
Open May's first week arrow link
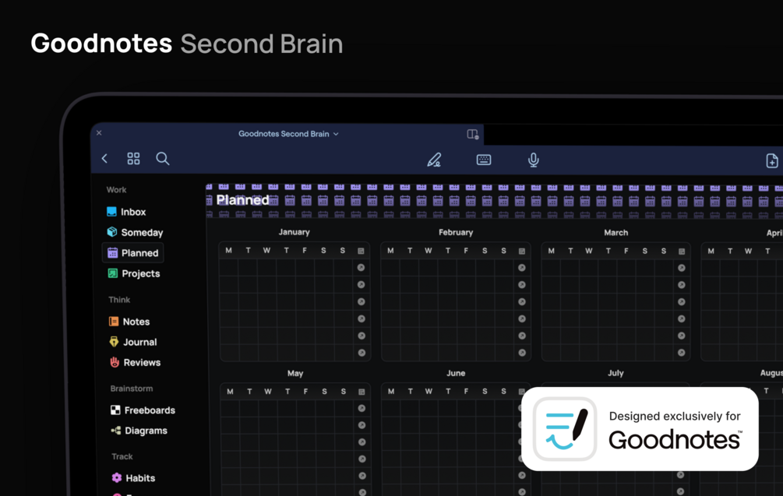362,408
